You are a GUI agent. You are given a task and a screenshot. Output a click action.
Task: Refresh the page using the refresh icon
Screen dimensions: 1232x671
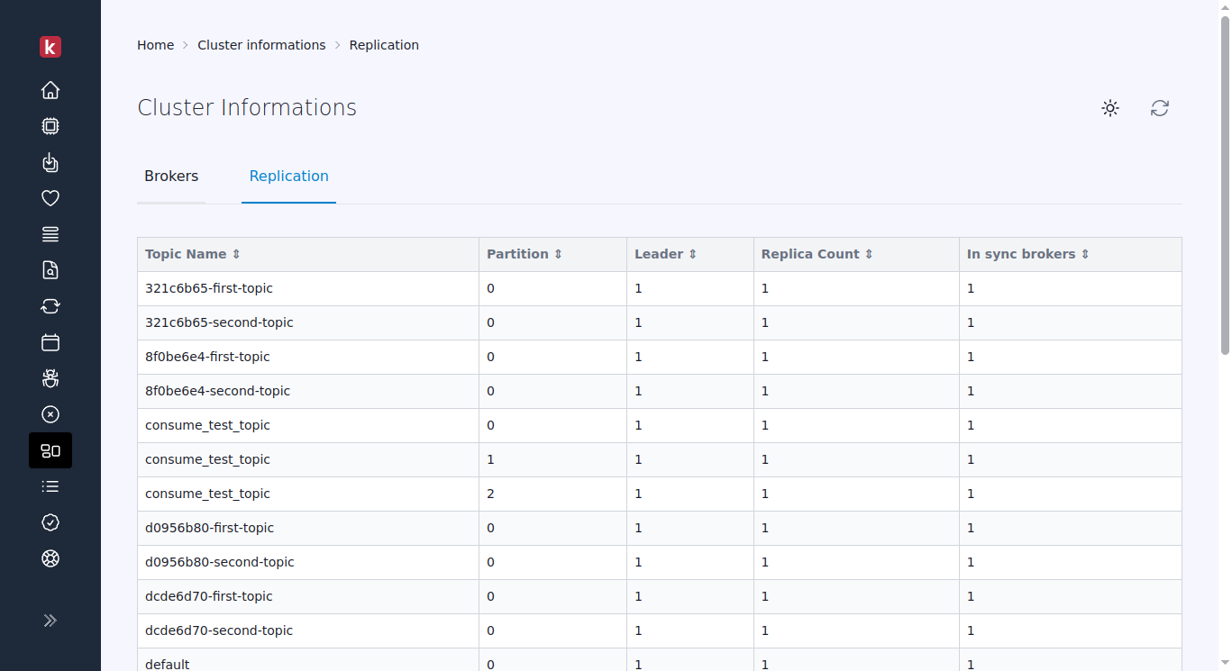click(1160, 108)
